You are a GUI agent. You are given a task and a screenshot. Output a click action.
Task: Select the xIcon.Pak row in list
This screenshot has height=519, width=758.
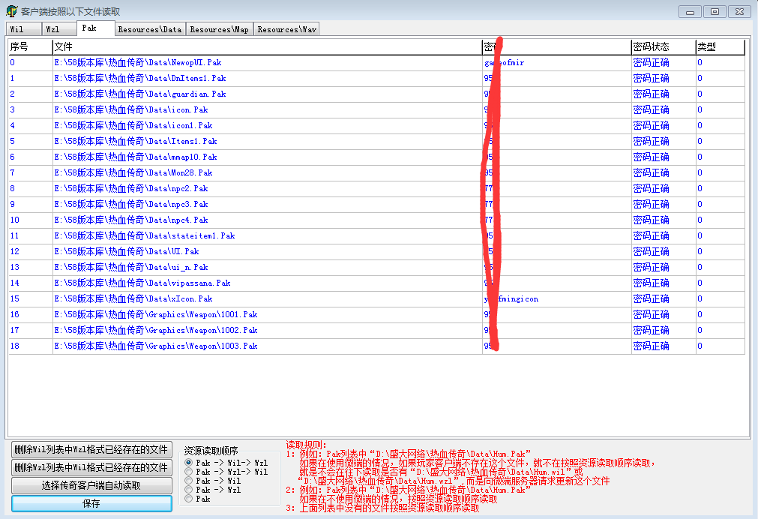[133, 299]
